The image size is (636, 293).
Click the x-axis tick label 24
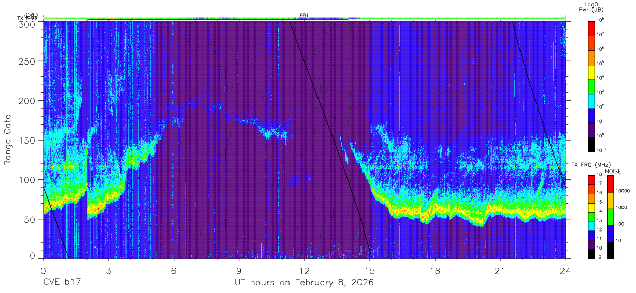566,271
